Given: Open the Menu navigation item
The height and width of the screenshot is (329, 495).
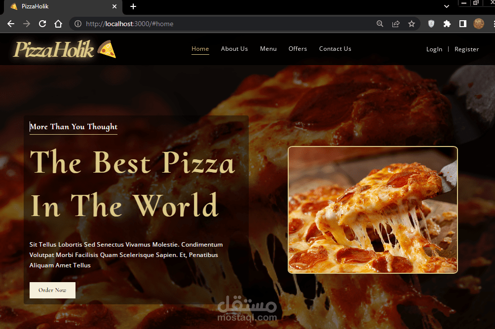Looking at the screenshot, I should (268, 49).
